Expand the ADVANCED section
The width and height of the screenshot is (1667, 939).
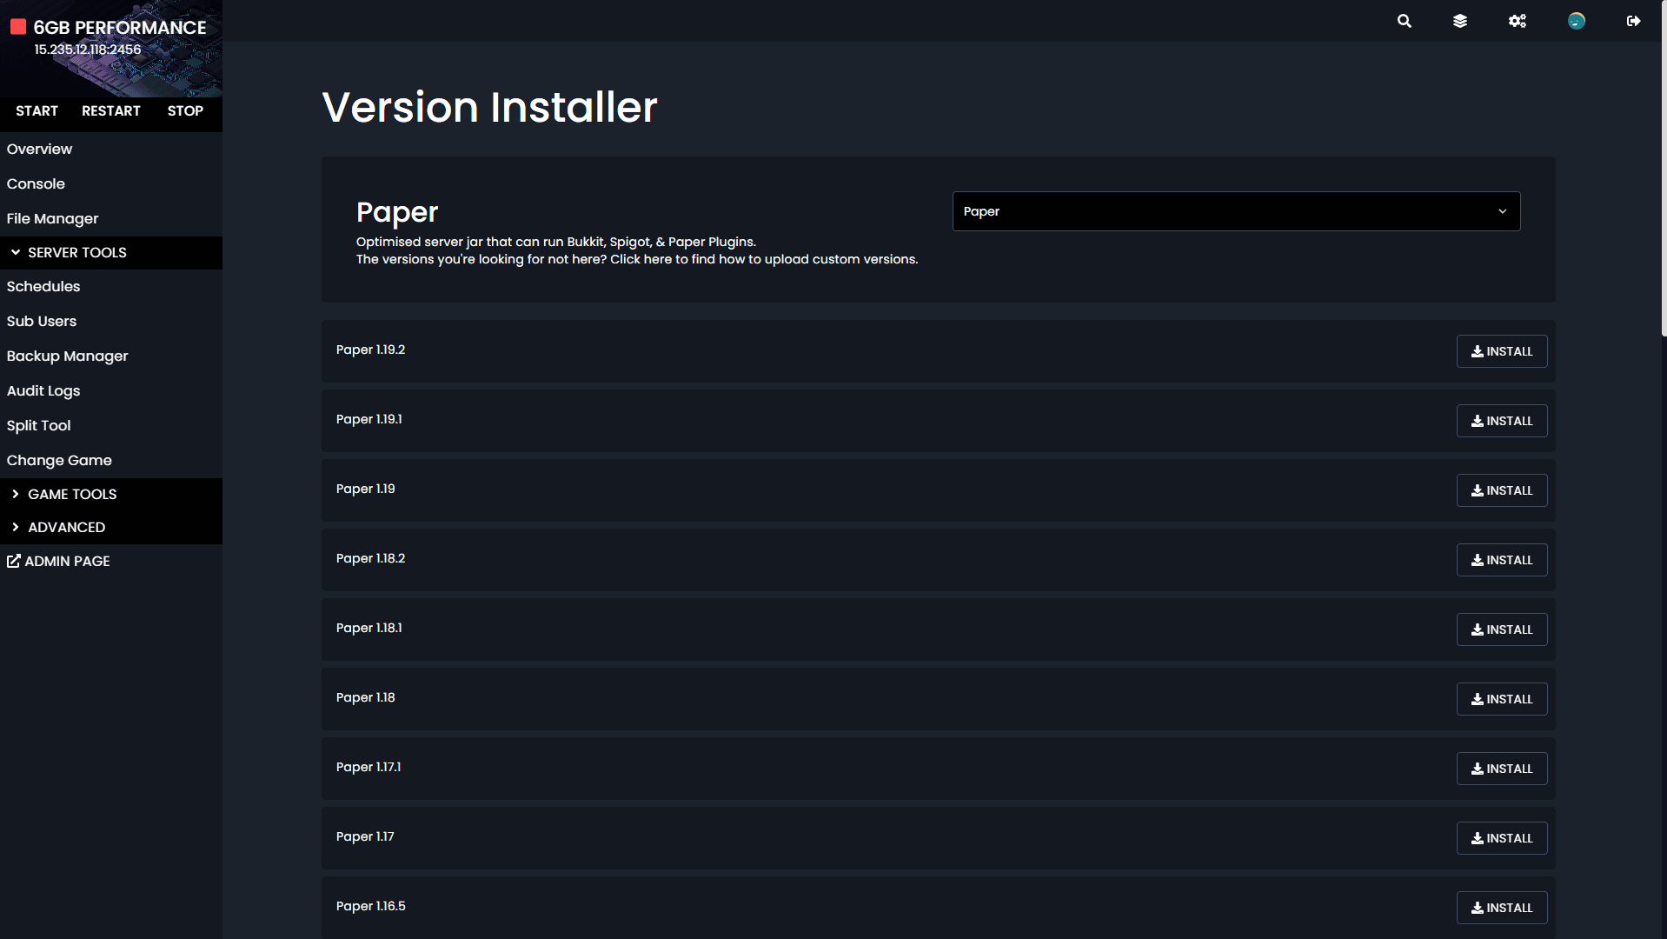(x=111, y=527)
